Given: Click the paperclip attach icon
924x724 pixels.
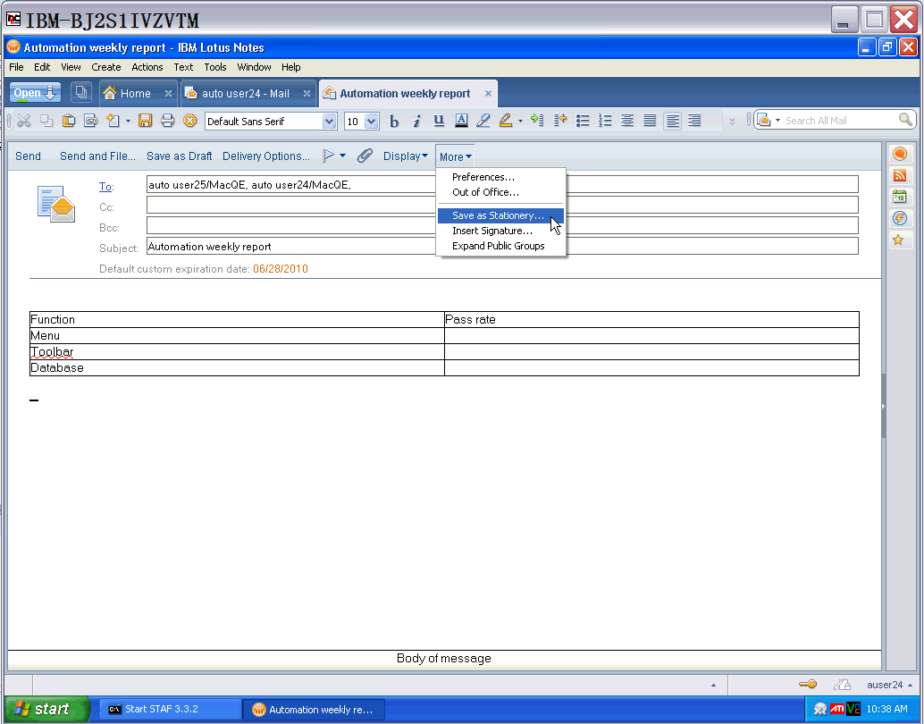Looking at the screenshot, I should point(365,156).
